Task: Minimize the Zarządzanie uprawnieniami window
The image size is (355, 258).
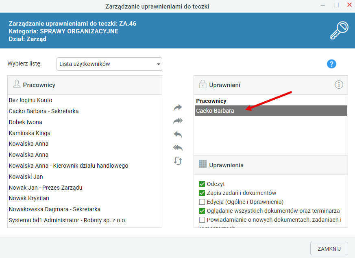Action: click(323, 5)
